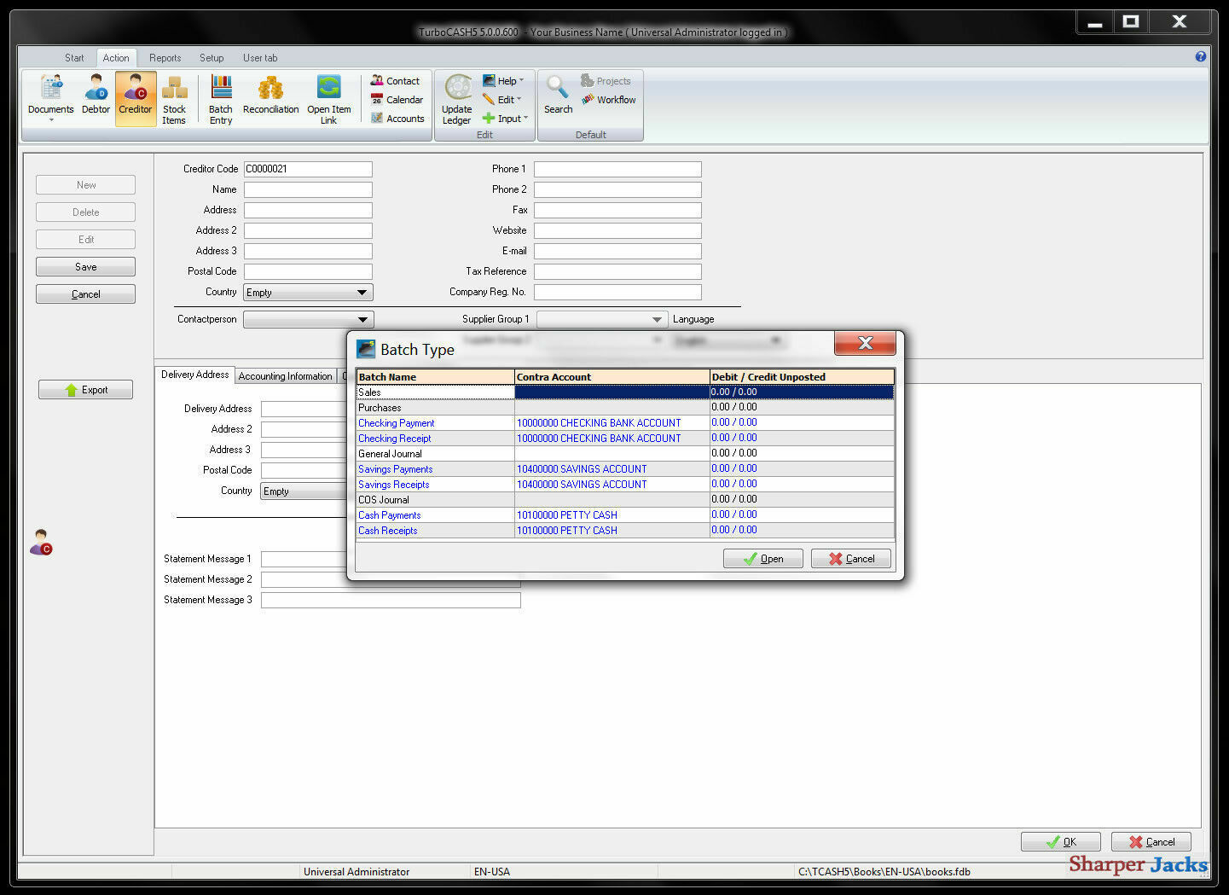Expand the Help dropdown in Edit group
Image resolution: width=1229 pixels, height=895 pixels.
pos(503,81)
